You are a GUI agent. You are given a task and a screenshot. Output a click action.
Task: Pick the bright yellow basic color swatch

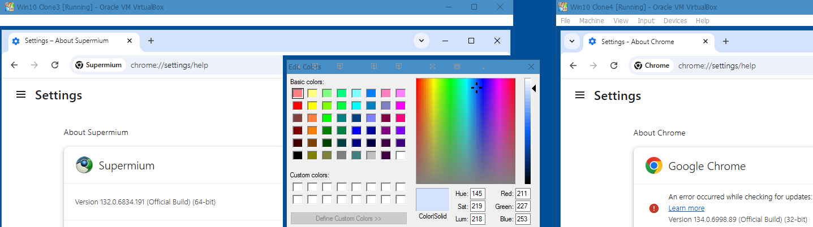pyautogui.click(x=312, y=106)
